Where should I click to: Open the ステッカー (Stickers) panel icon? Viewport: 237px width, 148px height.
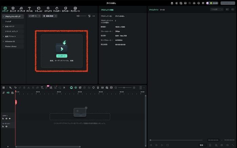click(x=65, y=9)
